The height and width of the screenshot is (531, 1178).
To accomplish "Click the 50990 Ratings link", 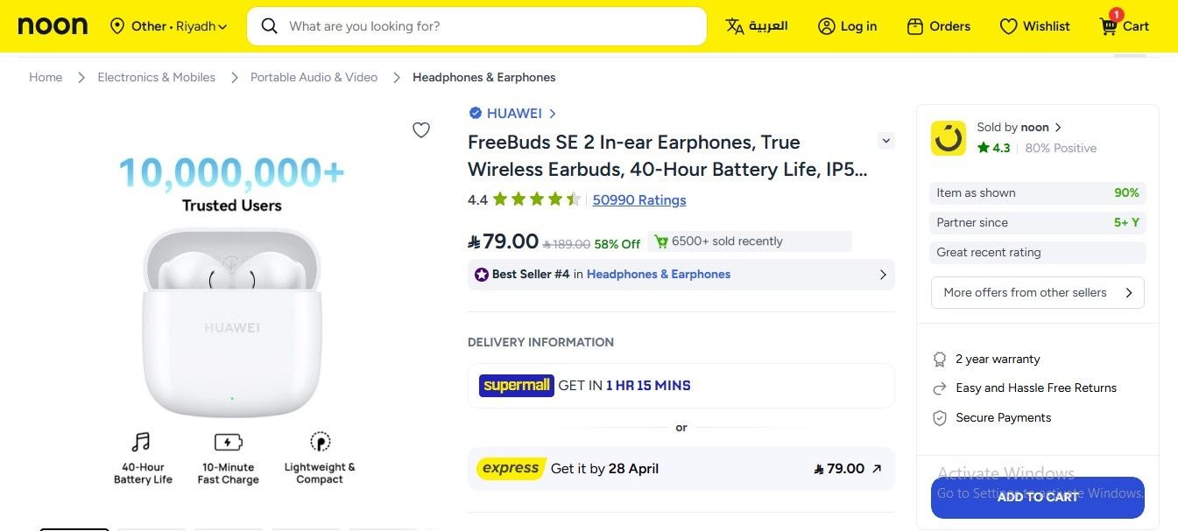I will (638, 200).
